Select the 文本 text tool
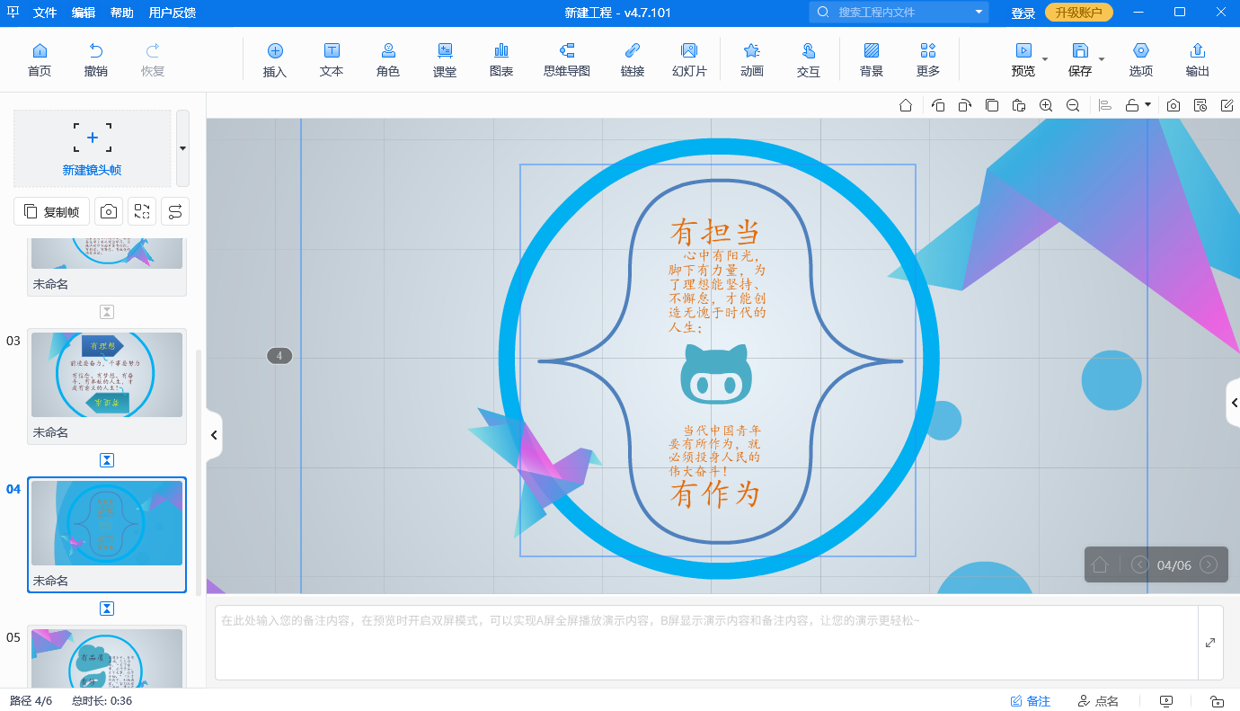The image size is (1240, 711). pyautogui.click(x=332, y=59)
